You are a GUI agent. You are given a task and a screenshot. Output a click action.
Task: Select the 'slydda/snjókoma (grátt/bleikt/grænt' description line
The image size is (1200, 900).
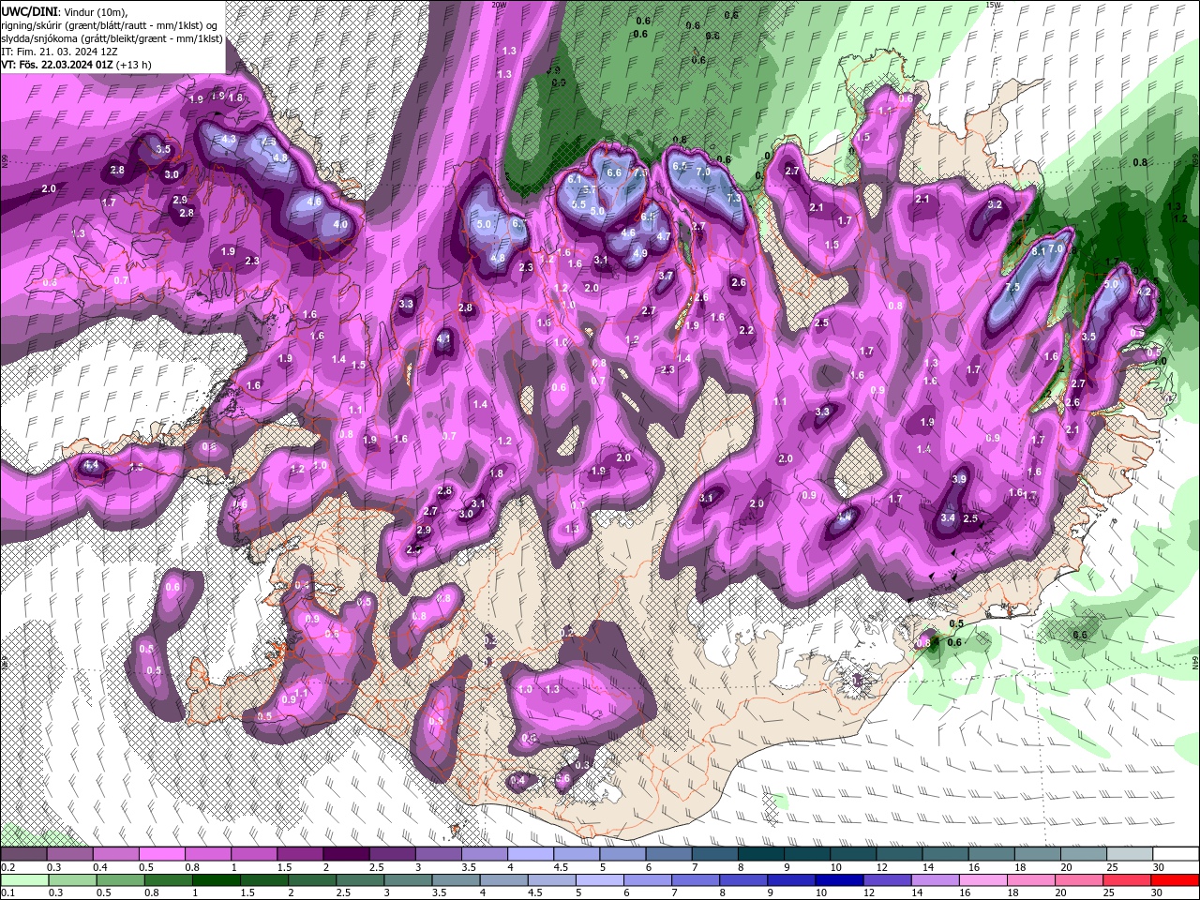tap(112, 38)
